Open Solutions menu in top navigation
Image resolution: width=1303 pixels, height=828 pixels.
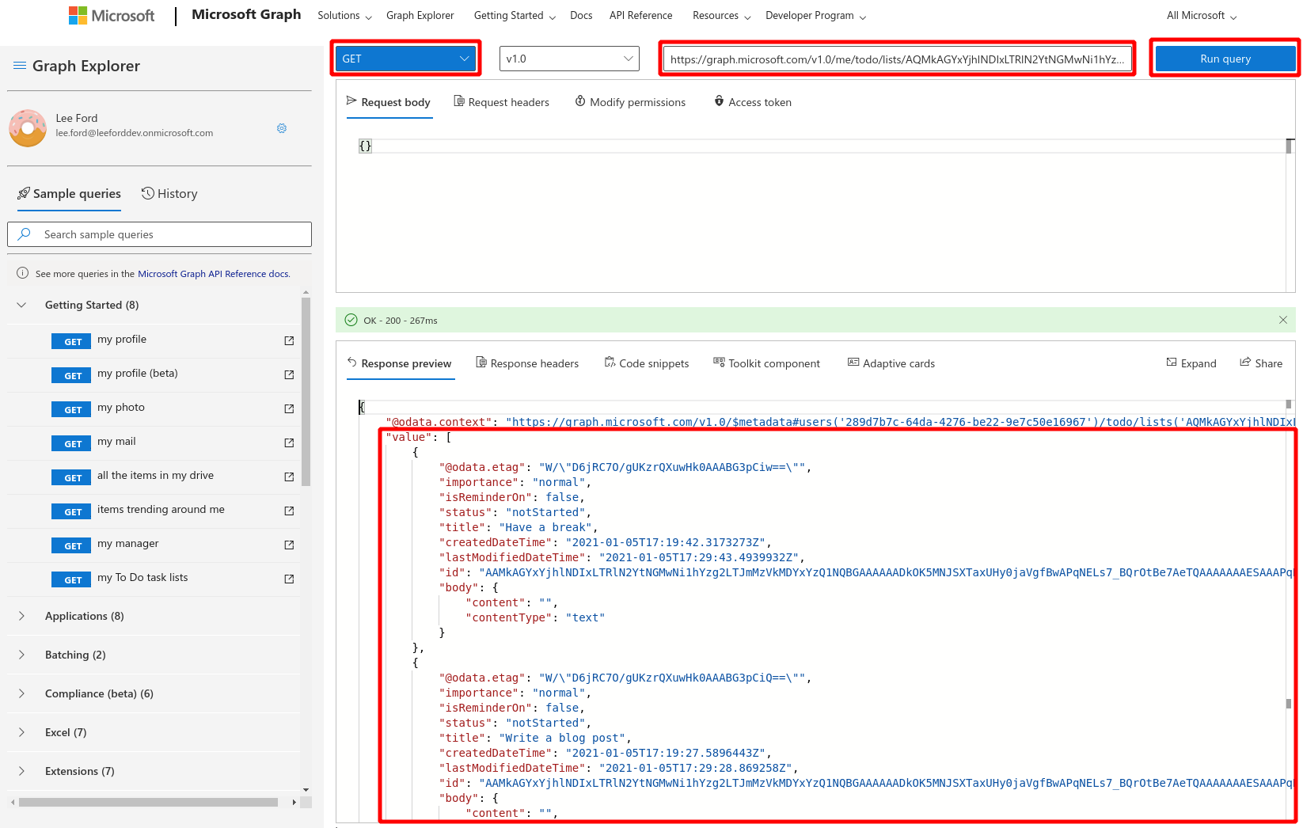[344, 16]
